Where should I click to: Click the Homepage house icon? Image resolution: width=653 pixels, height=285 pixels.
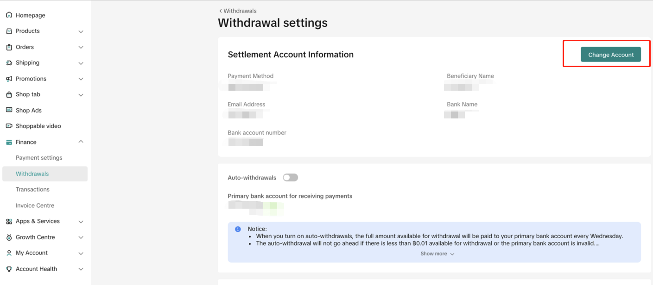pyautogui.click(x=9, y=15)
